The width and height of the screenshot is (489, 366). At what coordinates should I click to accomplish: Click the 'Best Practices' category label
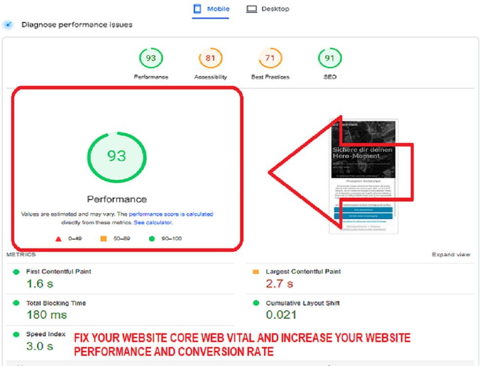[x=270, y=77]
